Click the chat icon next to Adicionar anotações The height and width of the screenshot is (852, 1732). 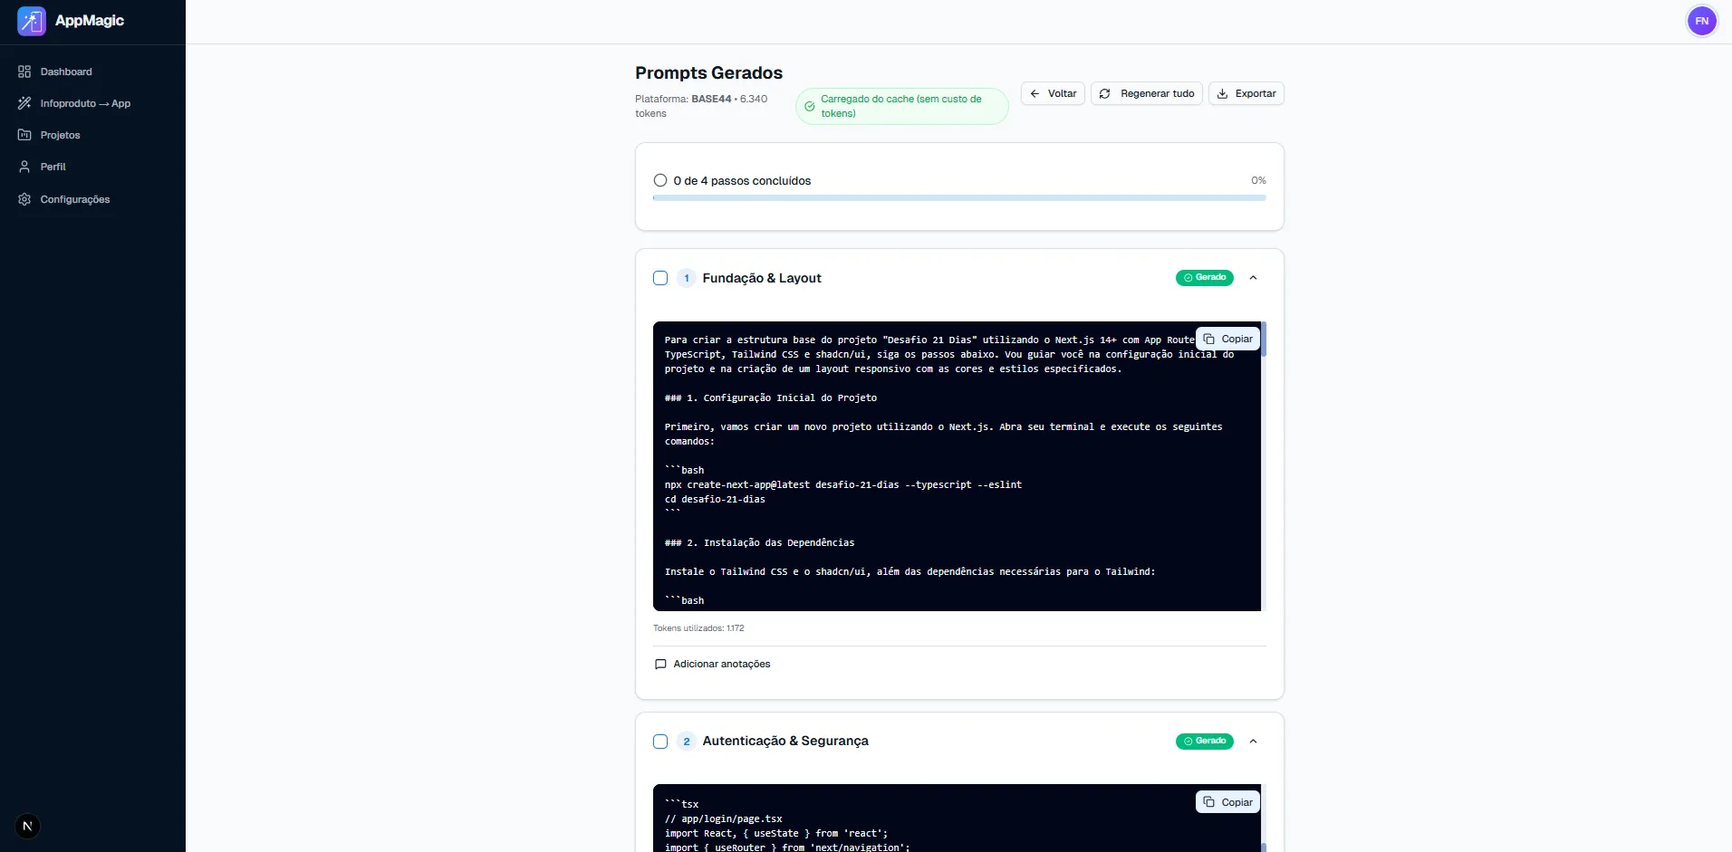661,664
